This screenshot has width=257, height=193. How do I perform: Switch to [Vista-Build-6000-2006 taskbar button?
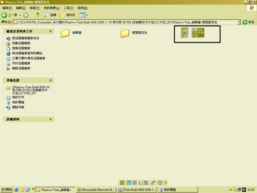137,190
